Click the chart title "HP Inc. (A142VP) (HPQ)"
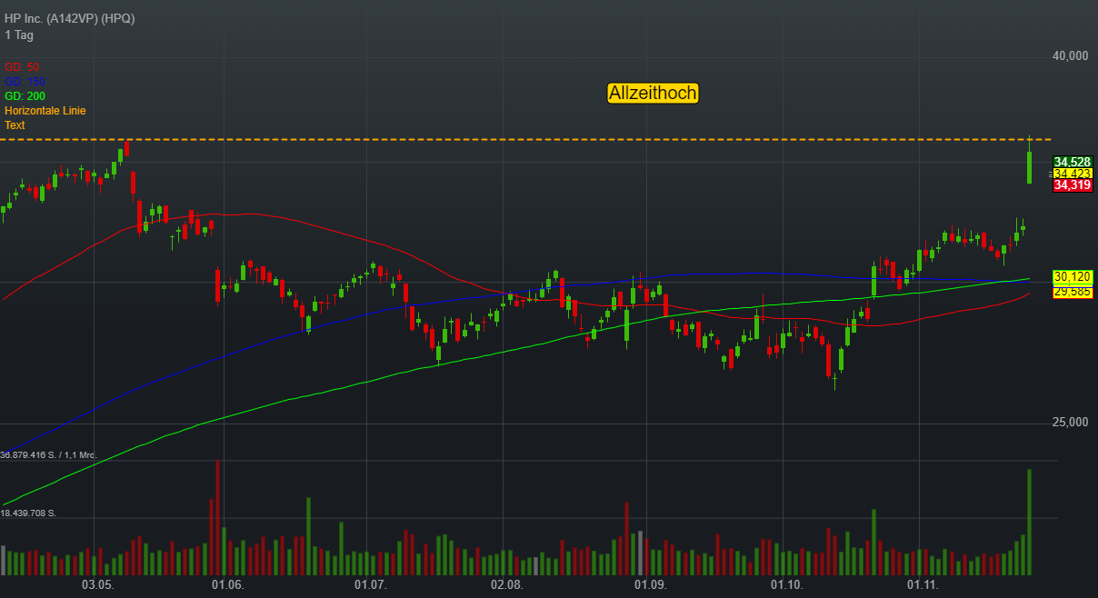 click(x=69, y=19)
